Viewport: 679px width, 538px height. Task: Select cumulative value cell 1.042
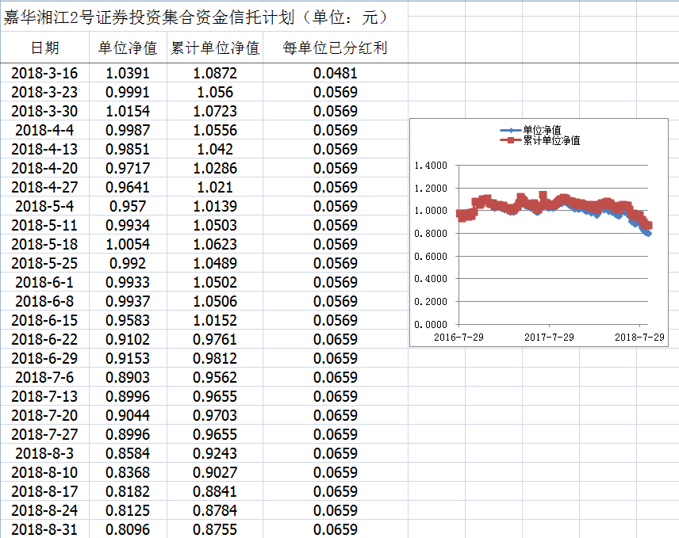215,149
